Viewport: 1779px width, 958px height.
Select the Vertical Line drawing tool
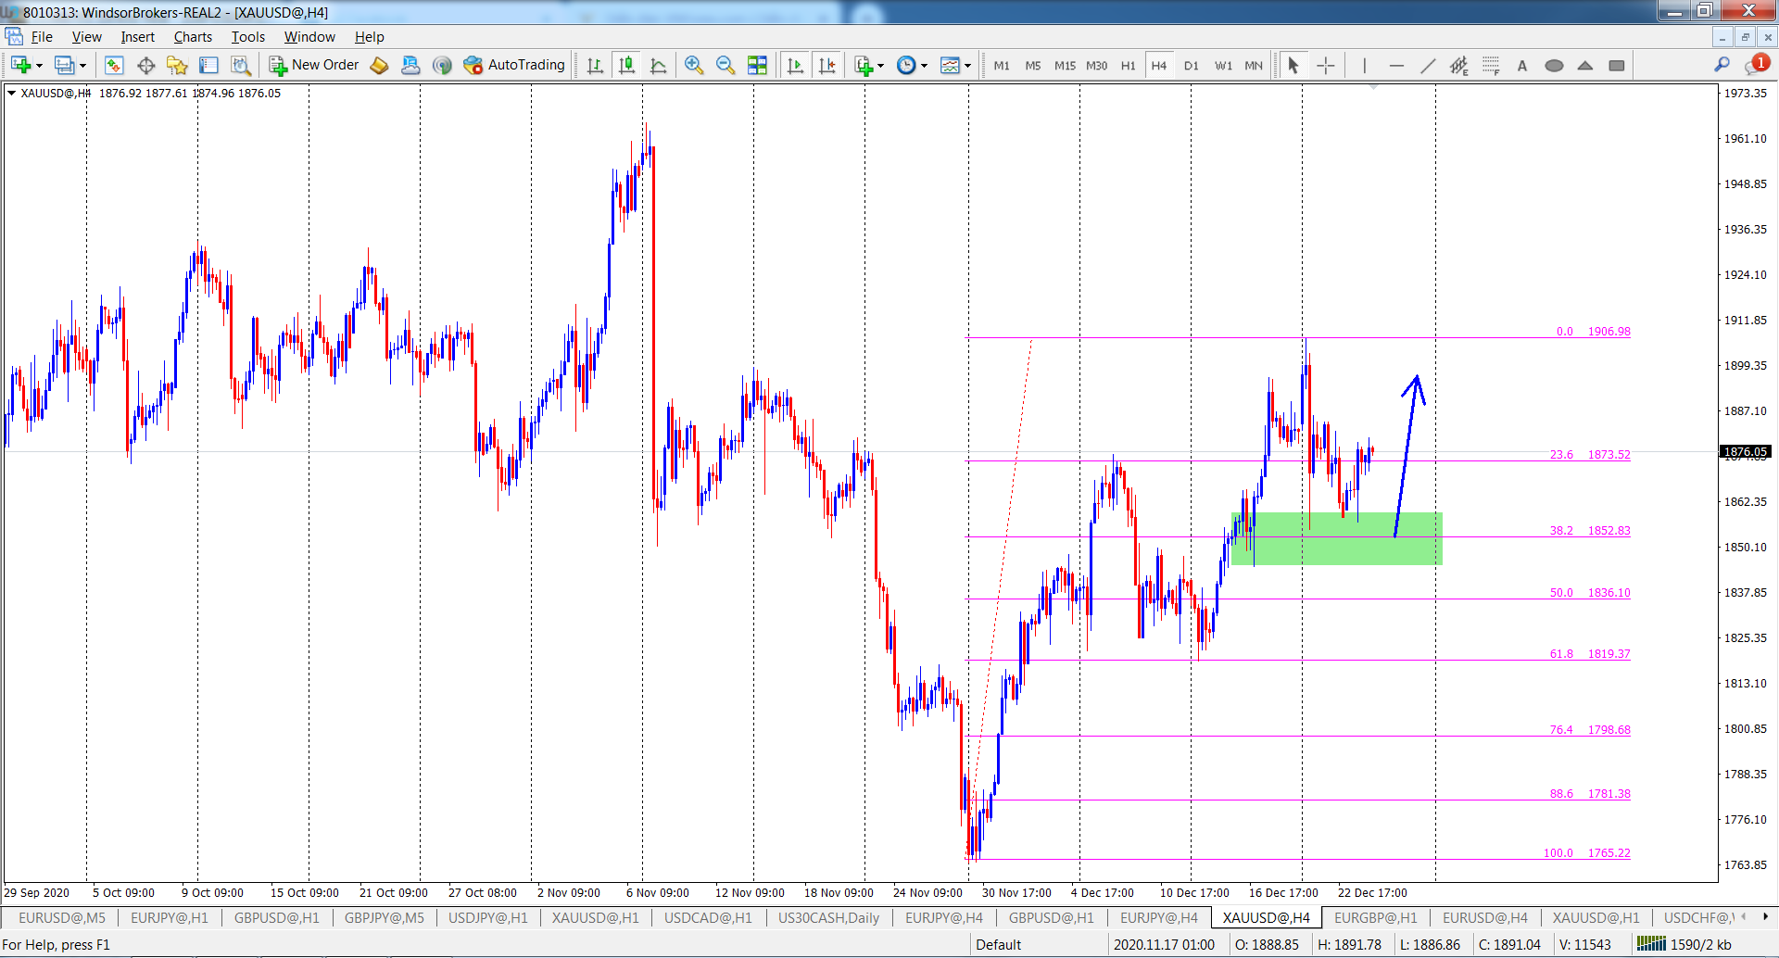click(x=1364, y=65)
